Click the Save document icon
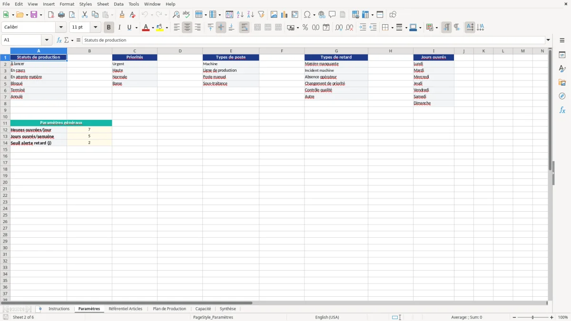The height and width of the screenshot is (321, 571). click(x=34, y=15)
